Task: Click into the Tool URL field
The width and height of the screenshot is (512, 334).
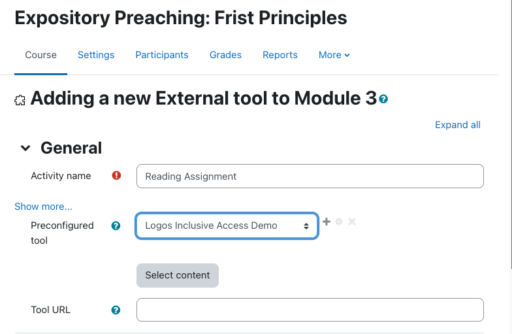Action: (310, 310)
